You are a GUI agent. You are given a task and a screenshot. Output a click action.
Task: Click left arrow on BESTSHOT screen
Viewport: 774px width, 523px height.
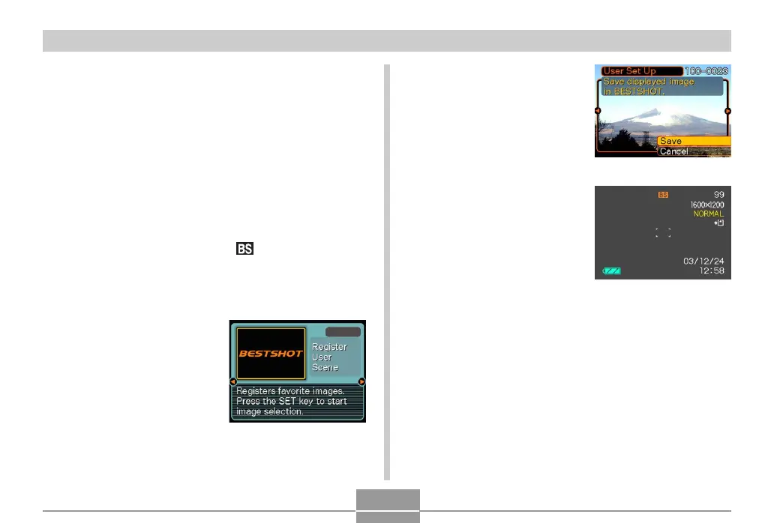233,381
